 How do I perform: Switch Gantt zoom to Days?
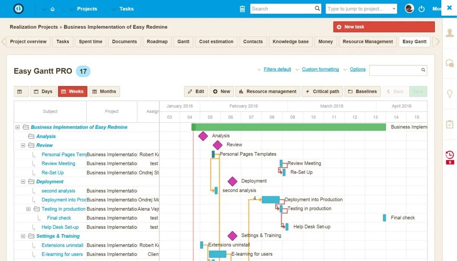click(44, 92)
